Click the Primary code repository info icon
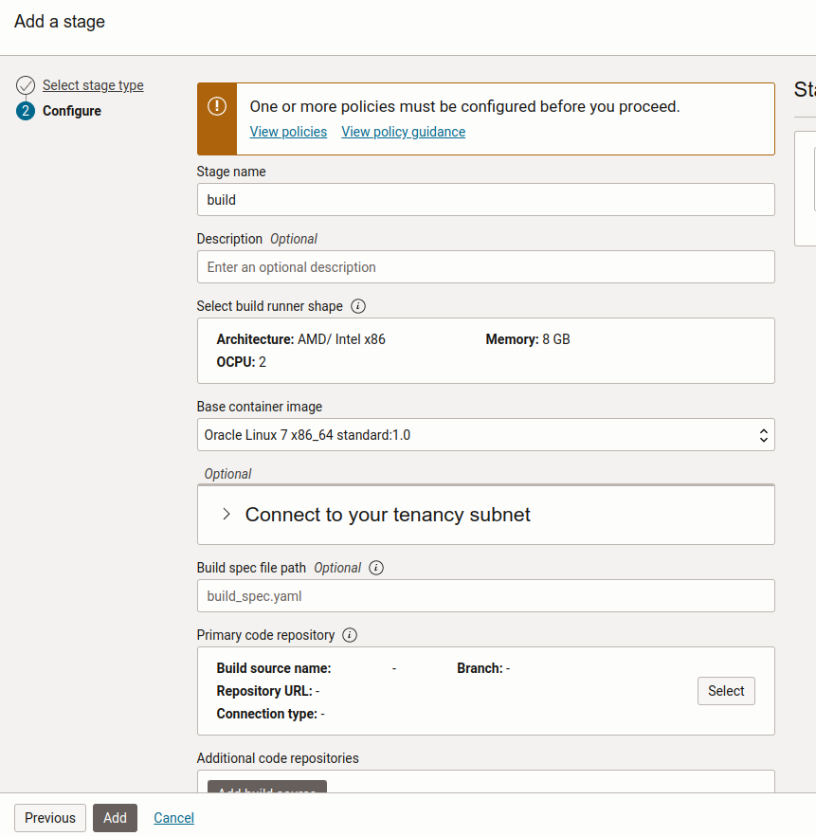 (x=350, y=635)
